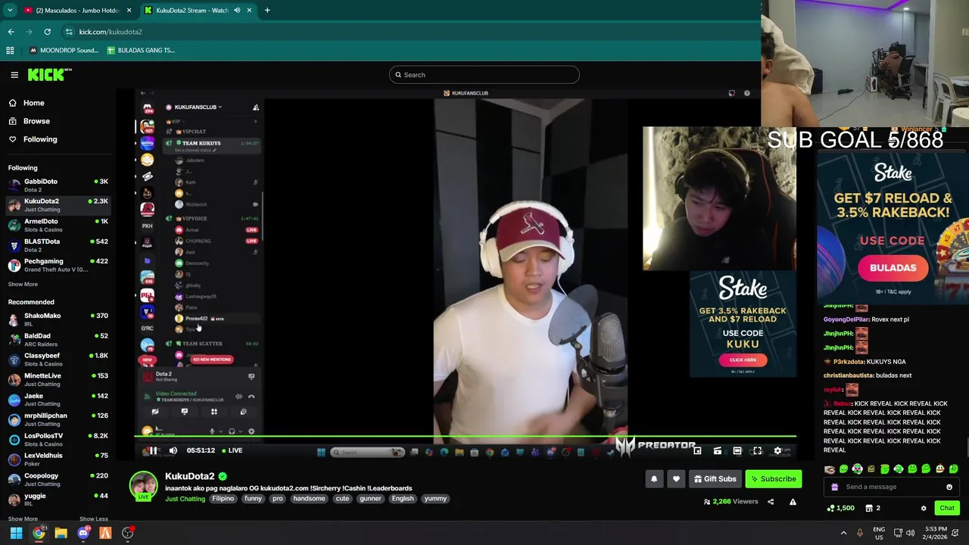Open ShakoMako recommended channel
Screen dimensions: 969x545
coord(58,319)
